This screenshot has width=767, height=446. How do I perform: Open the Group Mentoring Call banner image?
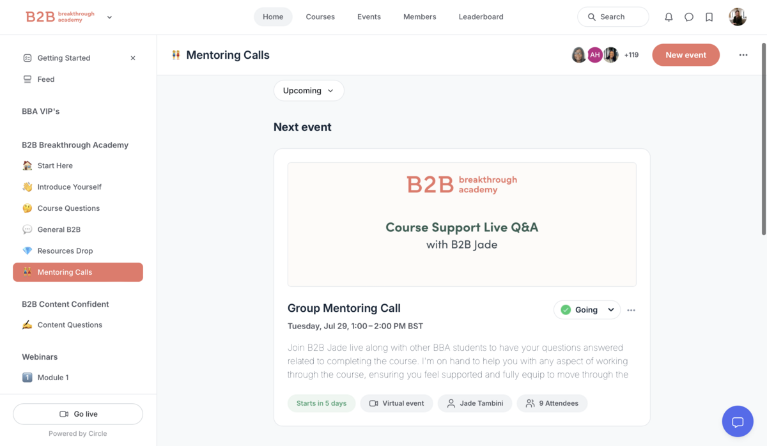(x=461, y=224)
